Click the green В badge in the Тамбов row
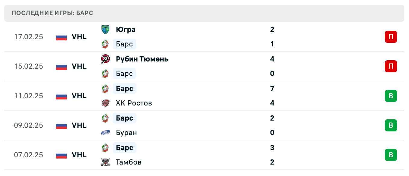This screenshot has width=409, height=176. [x=391, y=155]
